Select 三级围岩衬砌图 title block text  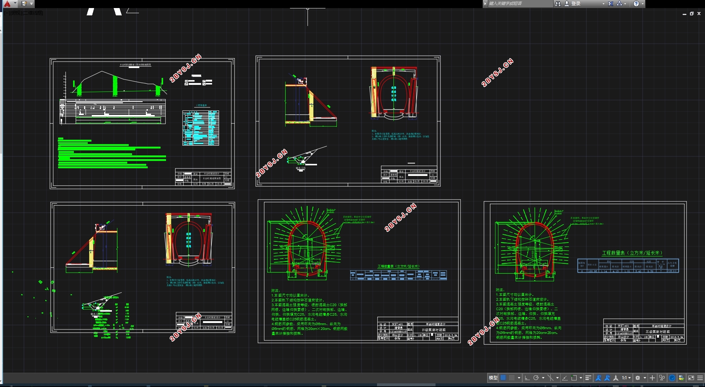657,331
